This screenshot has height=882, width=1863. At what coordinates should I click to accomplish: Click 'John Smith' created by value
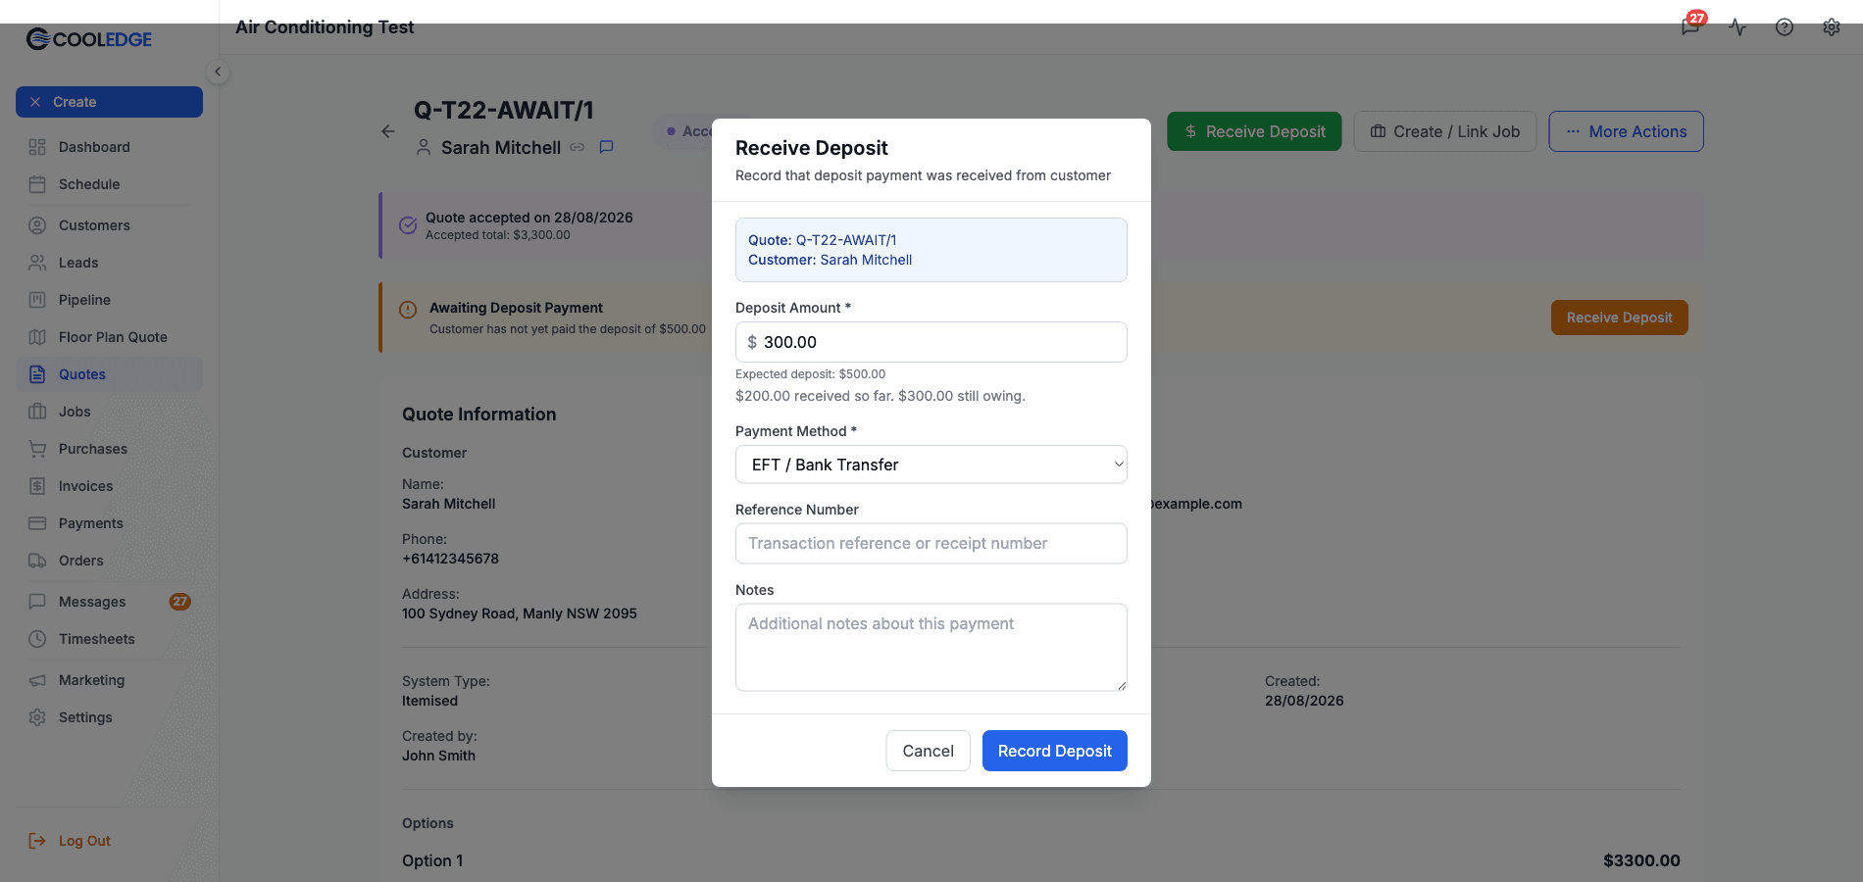pyautogui.click(x=438, y=756)
